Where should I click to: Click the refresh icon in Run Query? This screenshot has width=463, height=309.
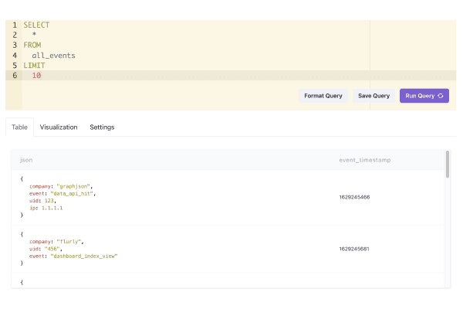(441, 96)
